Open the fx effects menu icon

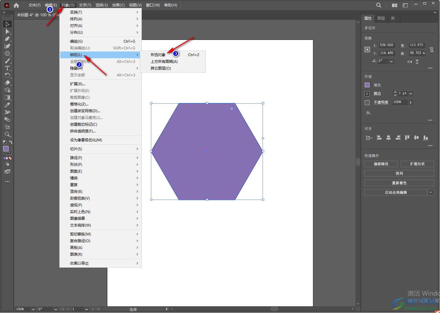368,113
